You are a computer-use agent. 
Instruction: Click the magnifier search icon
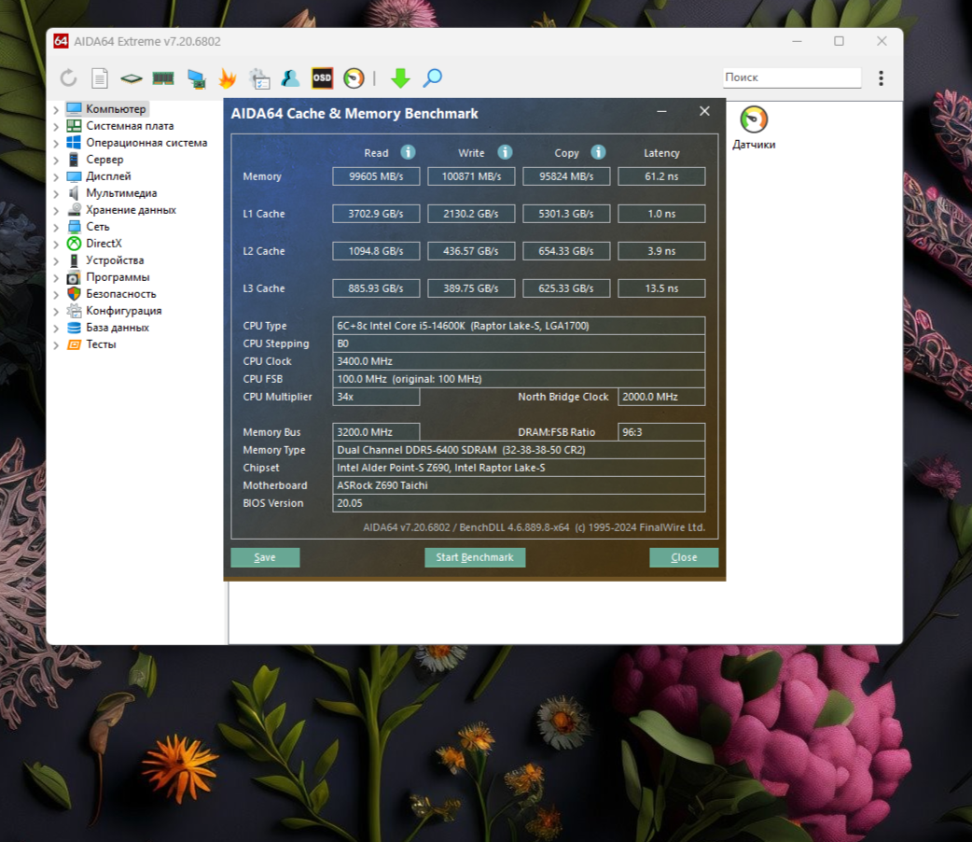pos(432,78)
